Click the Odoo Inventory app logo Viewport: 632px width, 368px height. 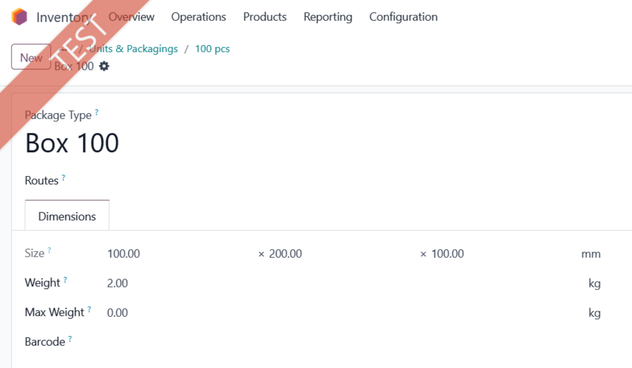coord(19,17)
